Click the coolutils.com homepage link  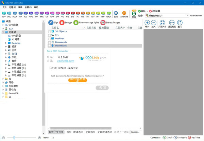(x=66, y=61)
